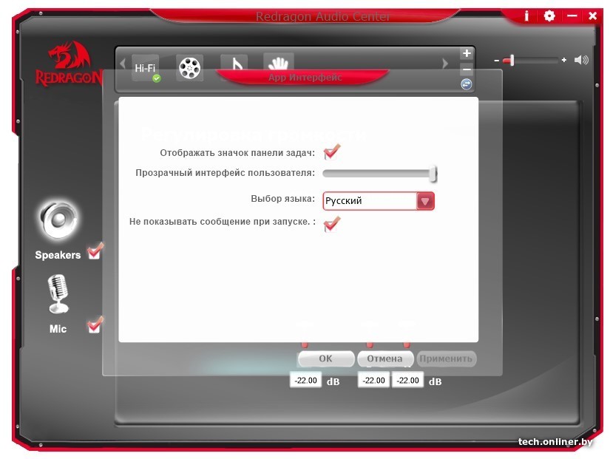Screen dimensions: 610x459
Task: Open the Speakers device icon
Action: (x=59, y=220)
